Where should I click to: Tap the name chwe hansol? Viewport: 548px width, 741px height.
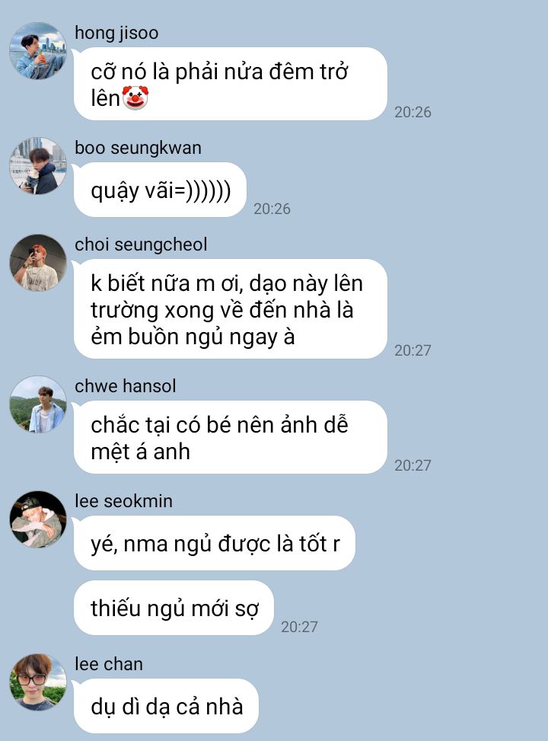pos(125,386)
